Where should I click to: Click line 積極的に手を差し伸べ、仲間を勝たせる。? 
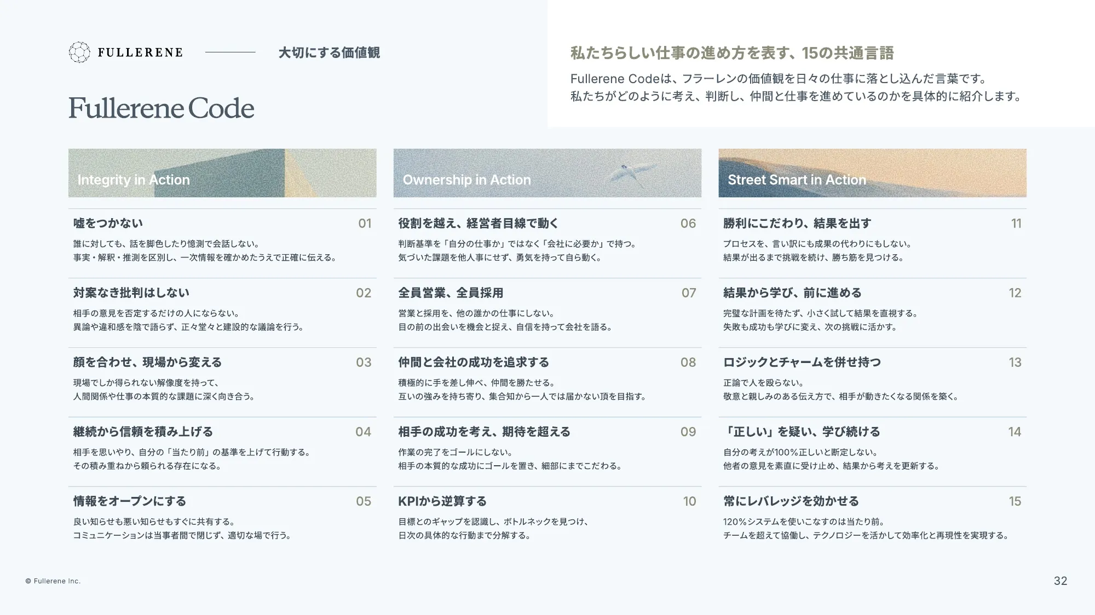[x=477, y=383]
